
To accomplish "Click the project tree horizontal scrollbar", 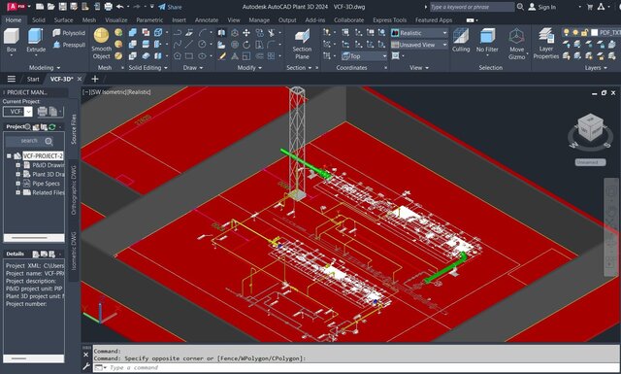I will 34,238.
